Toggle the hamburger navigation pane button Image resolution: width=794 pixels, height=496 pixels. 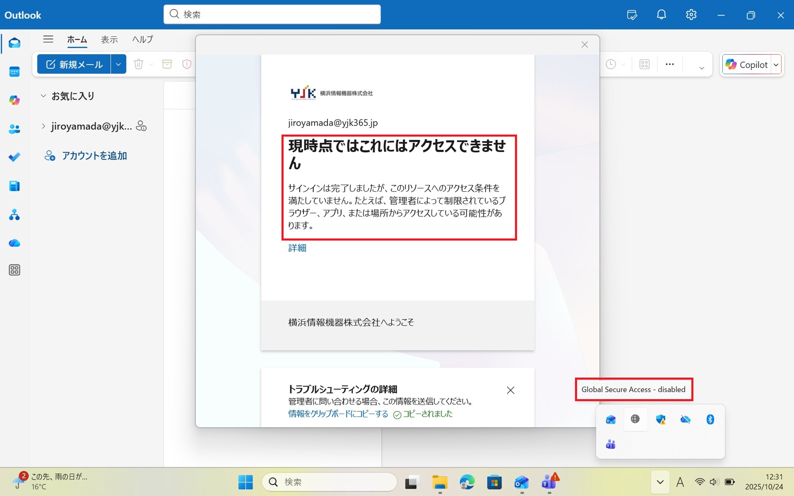coord(48,39)
